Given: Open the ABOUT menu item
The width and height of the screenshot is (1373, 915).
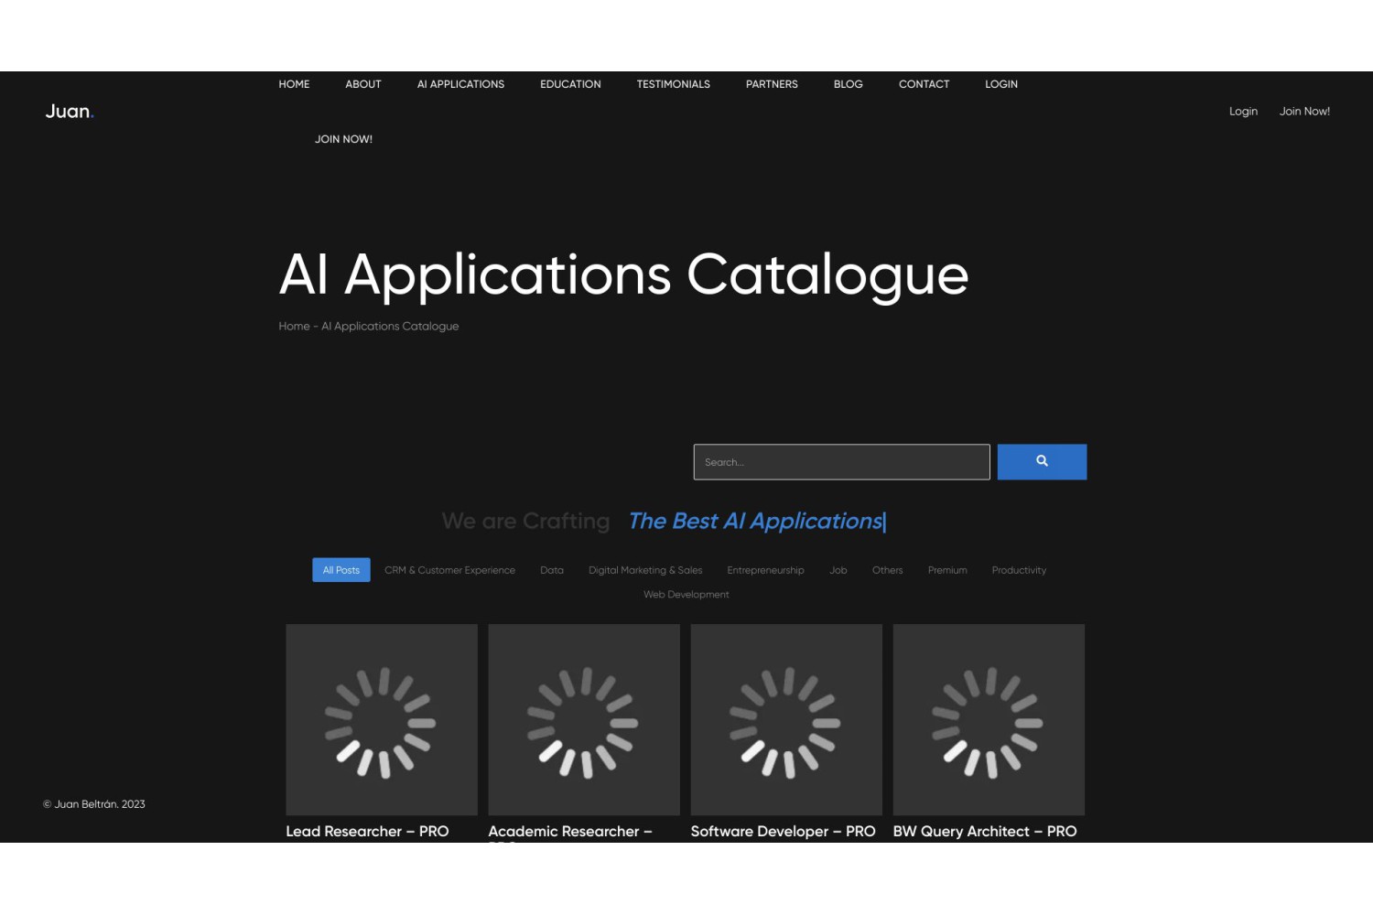Looking at the screenshot, I should tap(363, 84).
